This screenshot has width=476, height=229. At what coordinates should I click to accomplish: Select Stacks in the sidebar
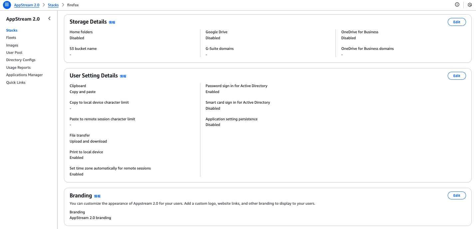coord(12,30)
